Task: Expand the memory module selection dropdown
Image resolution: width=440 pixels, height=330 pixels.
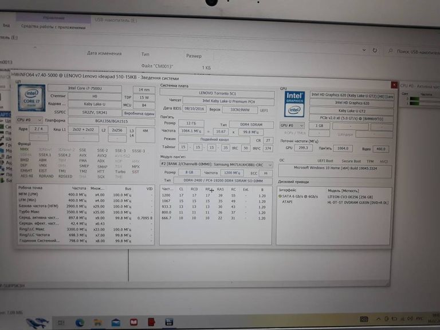Action: 215,165
